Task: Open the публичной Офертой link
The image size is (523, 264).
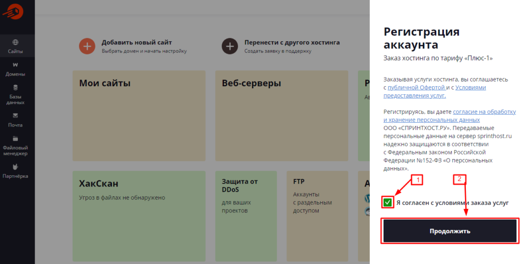Action: click(416, 88)
